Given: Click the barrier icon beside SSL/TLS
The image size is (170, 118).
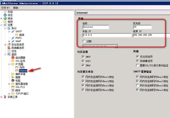Looking at the screenshot, I should click(x=13, y=87).
